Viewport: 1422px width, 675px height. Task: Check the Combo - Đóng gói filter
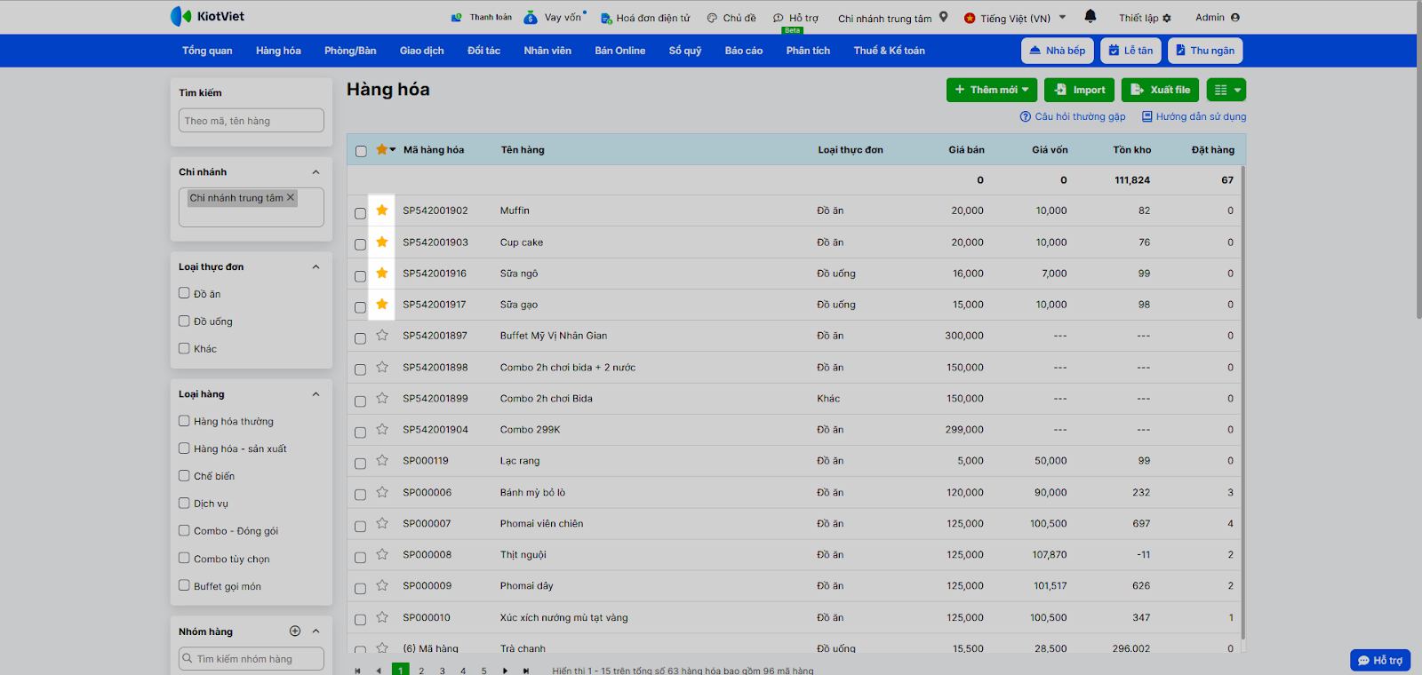(x=184, y=530)
